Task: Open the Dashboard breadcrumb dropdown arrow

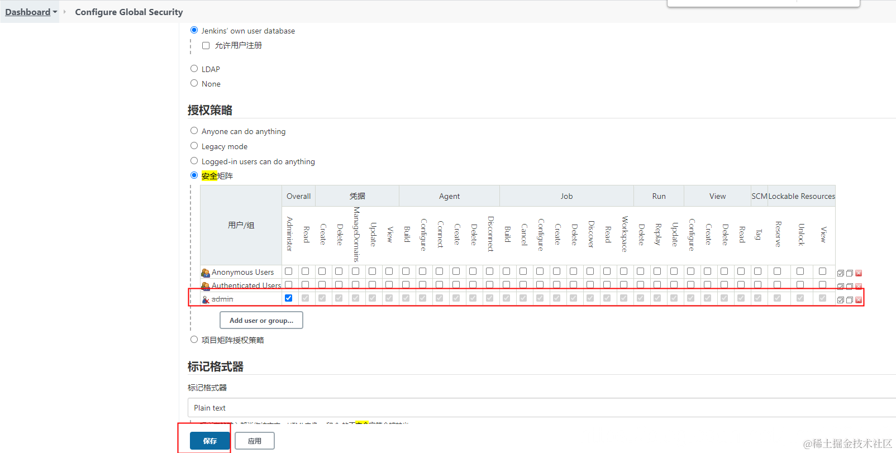Action: (55, 12)
